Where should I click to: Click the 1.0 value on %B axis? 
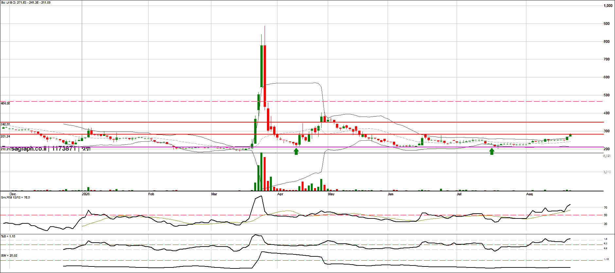pyautogui.click(x=606, y=239)
